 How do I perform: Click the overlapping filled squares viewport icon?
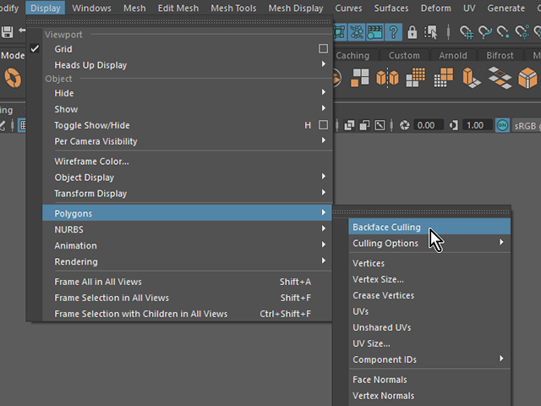[x=349, y=125]
